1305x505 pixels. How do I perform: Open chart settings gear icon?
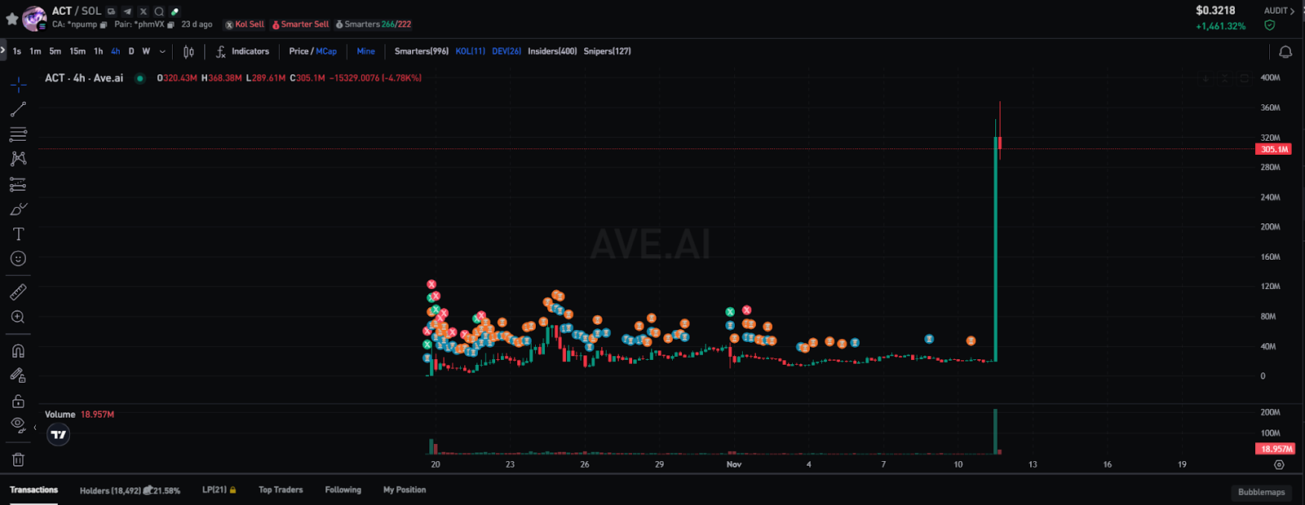1279,464
